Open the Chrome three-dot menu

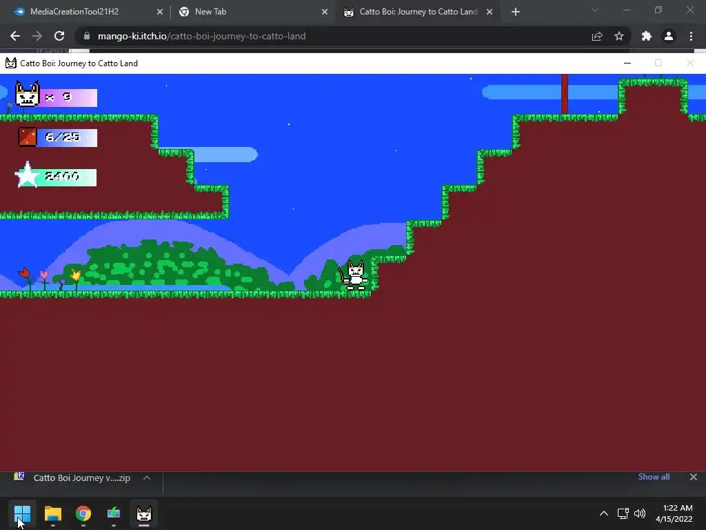pos(691,36)
